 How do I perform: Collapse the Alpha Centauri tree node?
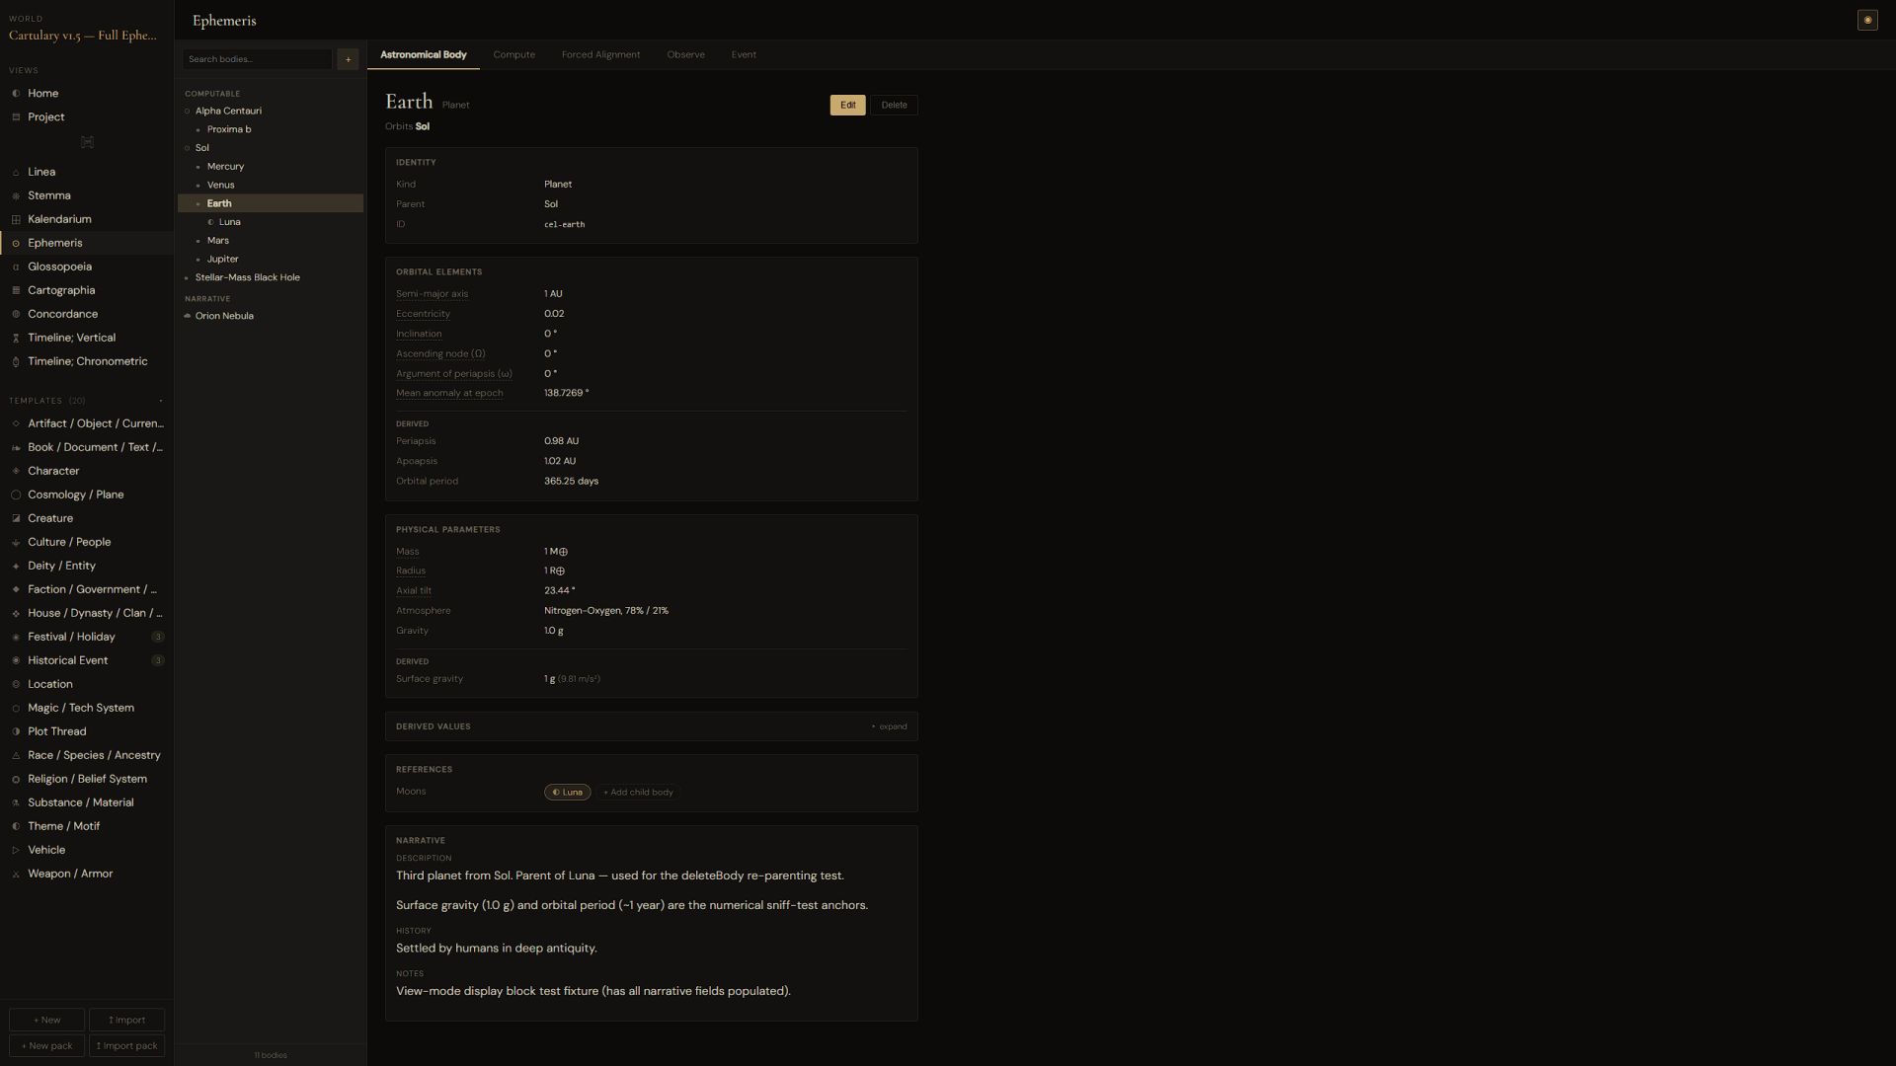tap(187, 112)
